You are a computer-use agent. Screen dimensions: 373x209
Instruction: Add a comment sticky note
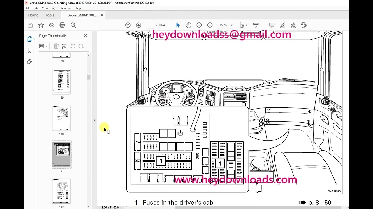[272, 25]
